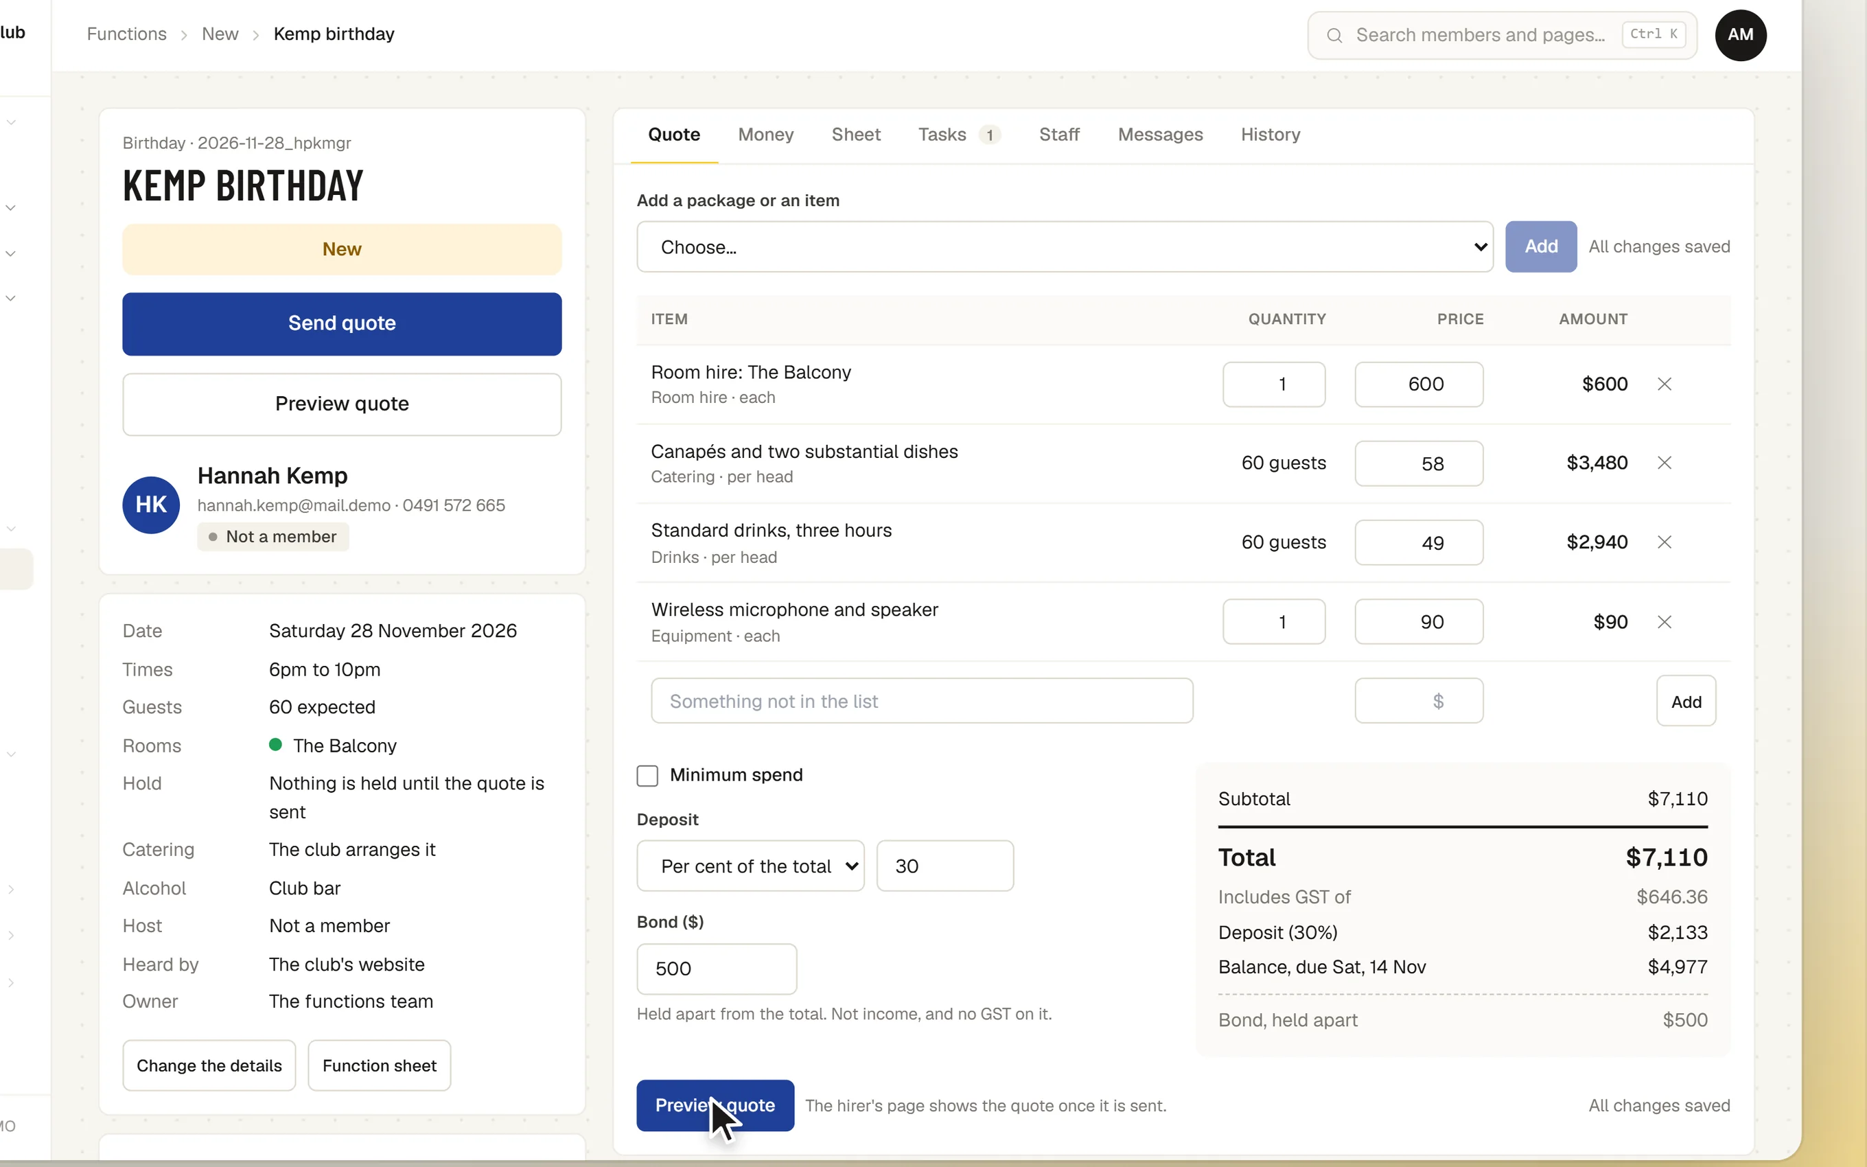Switch to the Money tab

pyautogui.click(x=765, y=135)
